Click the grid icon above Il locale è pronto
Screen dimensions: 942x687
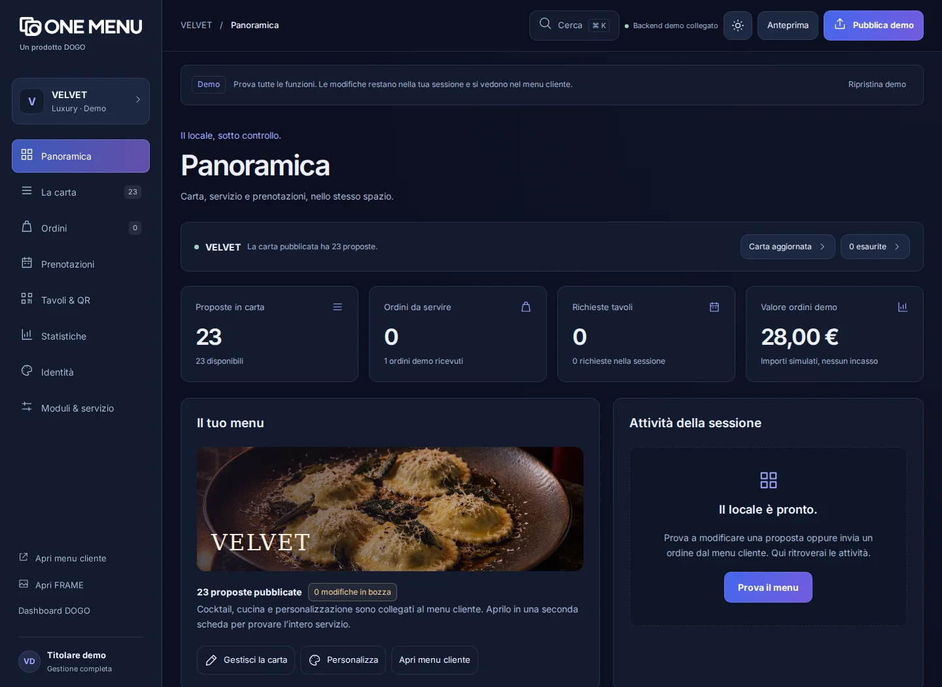769,480
